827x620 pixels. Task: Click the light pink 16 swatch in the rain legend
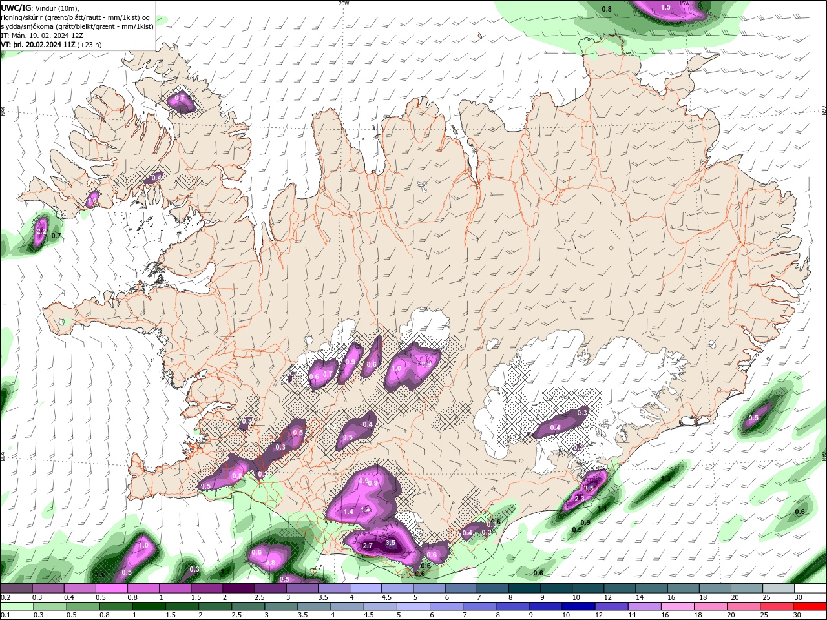click(677, 606)
